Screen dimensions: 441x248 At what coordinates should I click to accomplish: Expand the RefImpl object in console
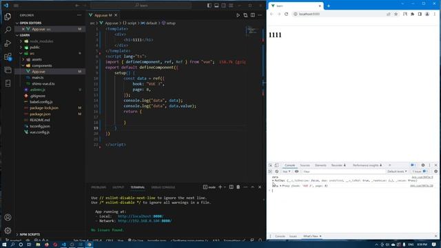pyautogui.click(x=273, y=180)
